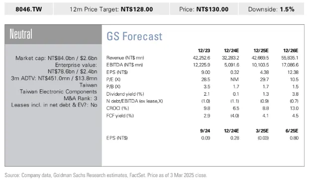Click the GS Forecast heading
The image size is (309, 180).
(x=134, y=36)
